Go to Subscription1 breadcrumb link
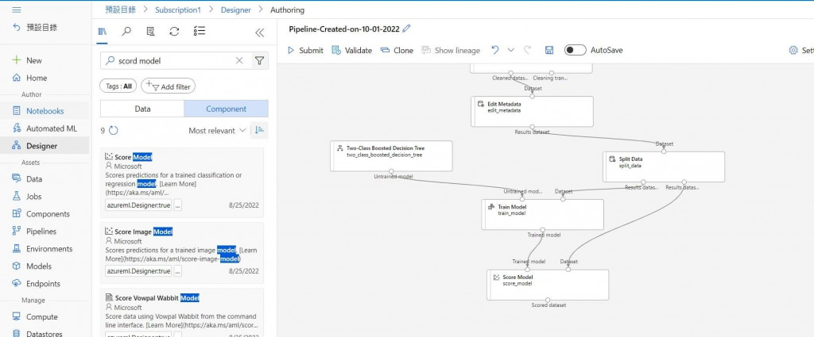The height and width of the screenshot is (337, 814). (x=177, y=10)
